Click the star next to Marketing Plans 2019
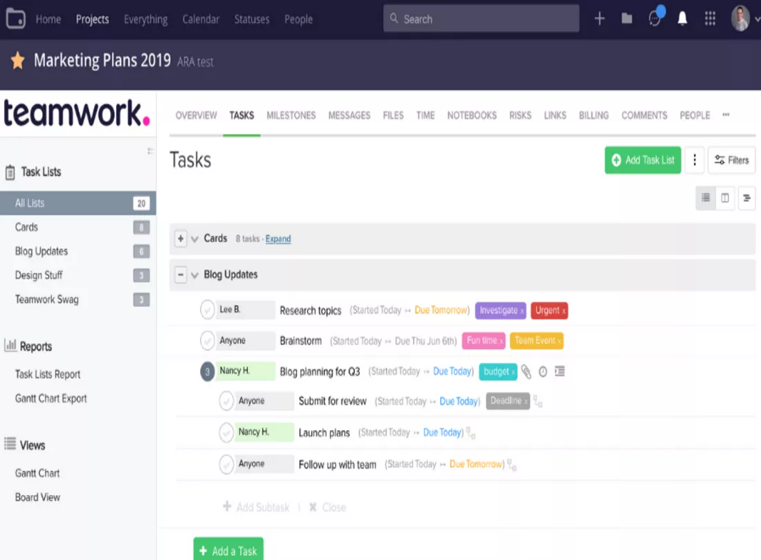761x560 pixels. click(x=18, y=61)
